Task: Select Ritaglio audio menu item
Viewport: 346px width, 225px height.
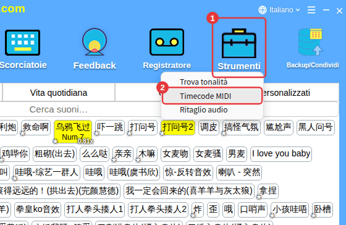Action: click(203, 110)
